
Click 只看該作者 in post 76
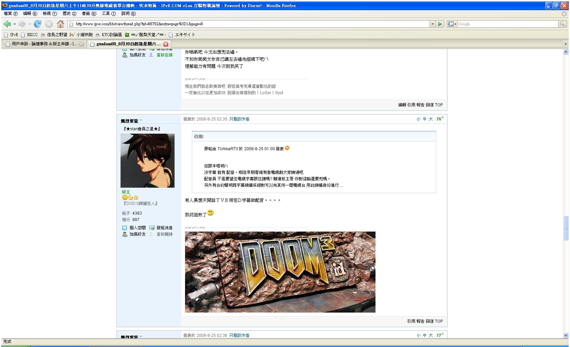tap(239, 119)
